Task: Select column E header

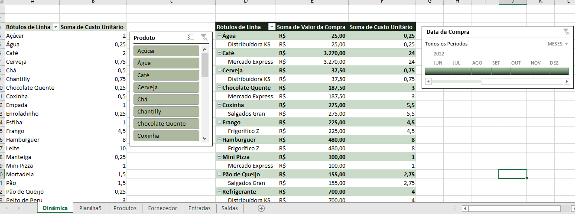Action: point(312,2)
